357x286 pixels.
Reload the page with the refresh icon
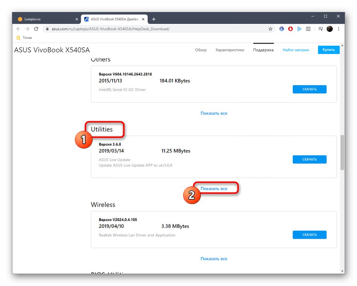36,29
